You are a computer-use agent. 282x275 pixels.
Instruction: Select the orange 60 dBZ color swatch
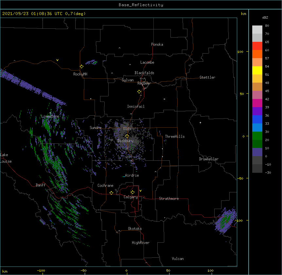point(257,54)
